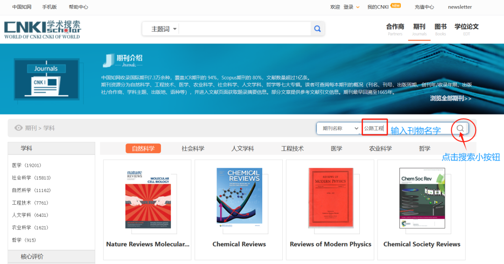Click the 欢迎 welcome text

(x=335, y=7)
